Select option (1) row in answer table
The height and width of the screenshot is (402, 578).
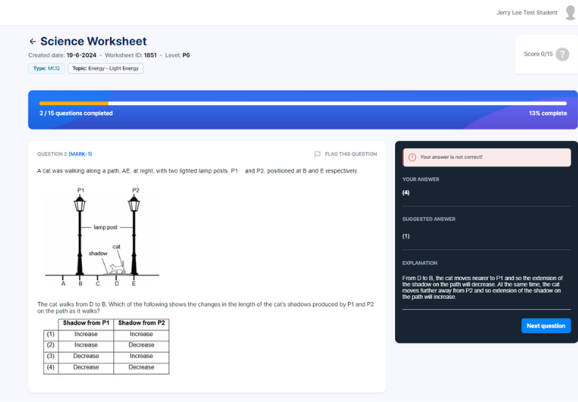pos(106,334)
